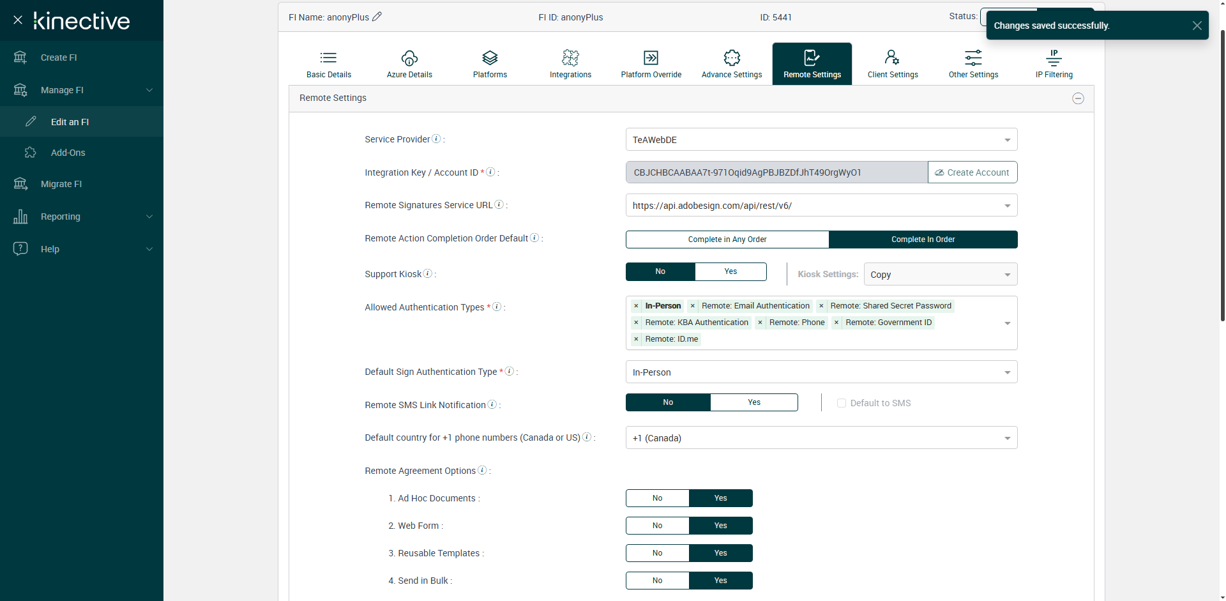The width and height of the screenshot is (1226, 601).
Task: Enable Remote SMS Link Notification Yes
Action: pos(753,402)
